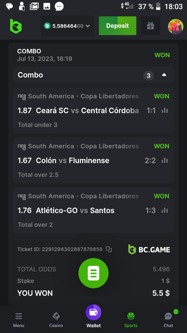Viewport: 187px width, 333px height.
Task: Tap the green floating bet slip button
Action: coord(93,273)
